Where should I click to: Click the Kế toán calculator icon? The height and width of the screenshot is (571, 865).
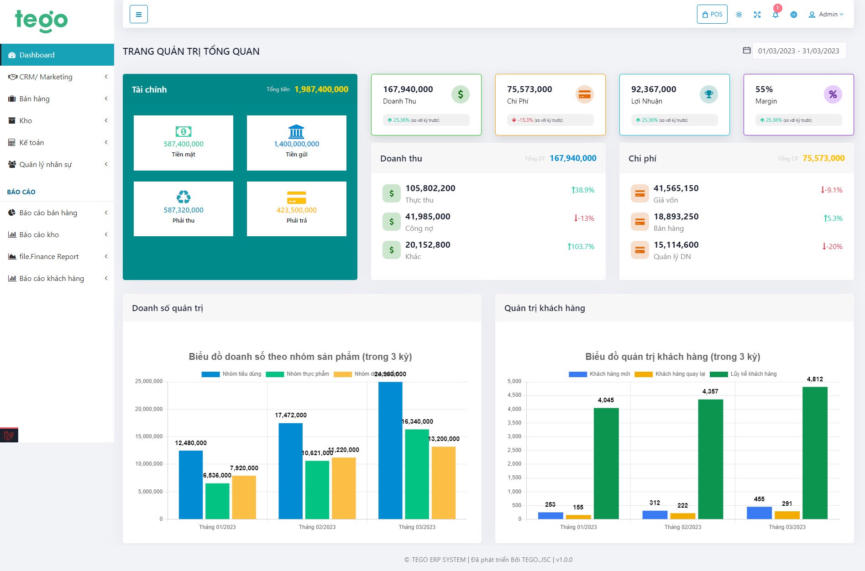click(x=12, y=142)
